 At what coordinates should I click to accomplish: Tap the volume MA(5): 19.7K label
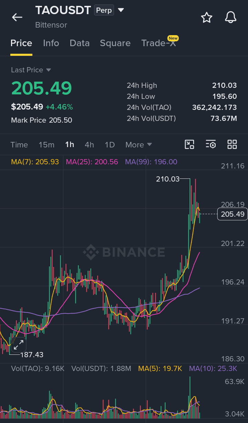160,369
